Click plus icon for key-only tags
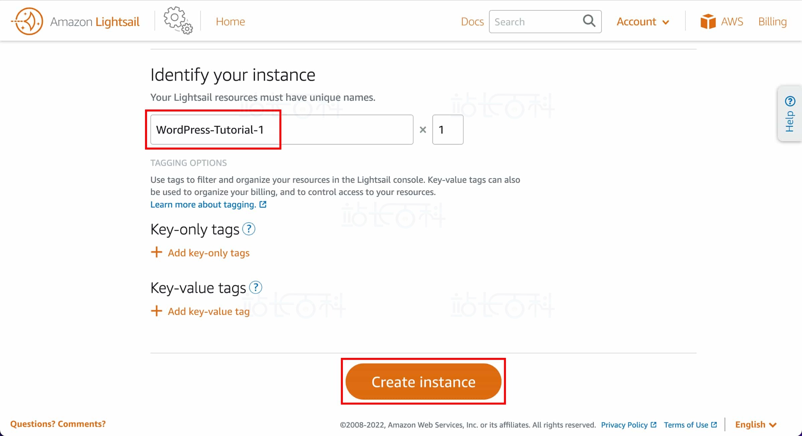This screenshot has width=802, height=436. [x=156, y=252]
